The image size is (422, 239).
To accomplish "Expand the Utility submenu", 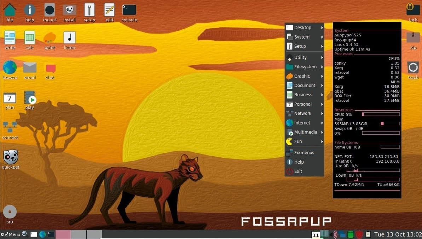I will 305,57.
